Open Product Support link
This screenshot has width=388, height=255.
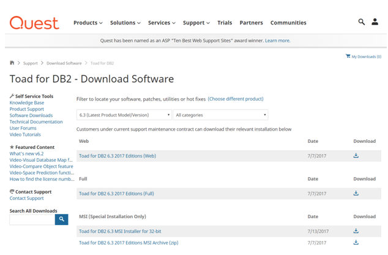(x=27, y=109)
